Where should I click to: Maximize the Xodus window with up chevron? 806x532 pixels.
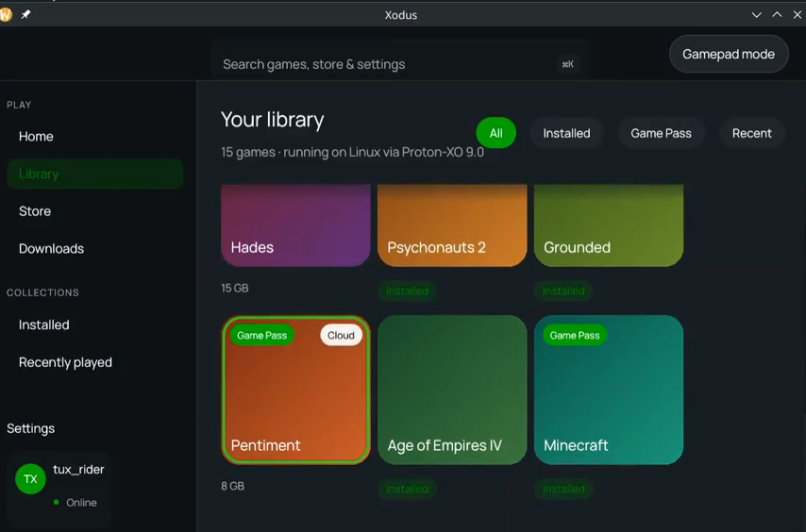(x=778, y=15)
